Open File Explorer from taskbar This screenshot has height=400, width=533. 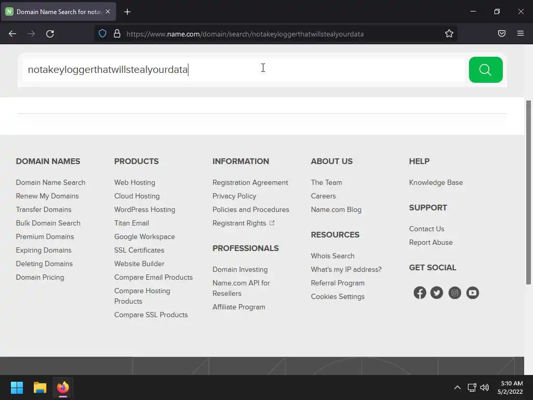pos(40,387)
